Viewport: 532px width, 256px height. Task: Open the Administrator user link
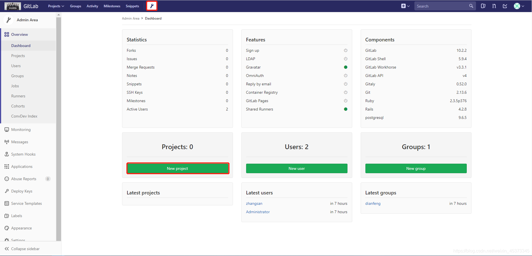[x=258, y=212]
